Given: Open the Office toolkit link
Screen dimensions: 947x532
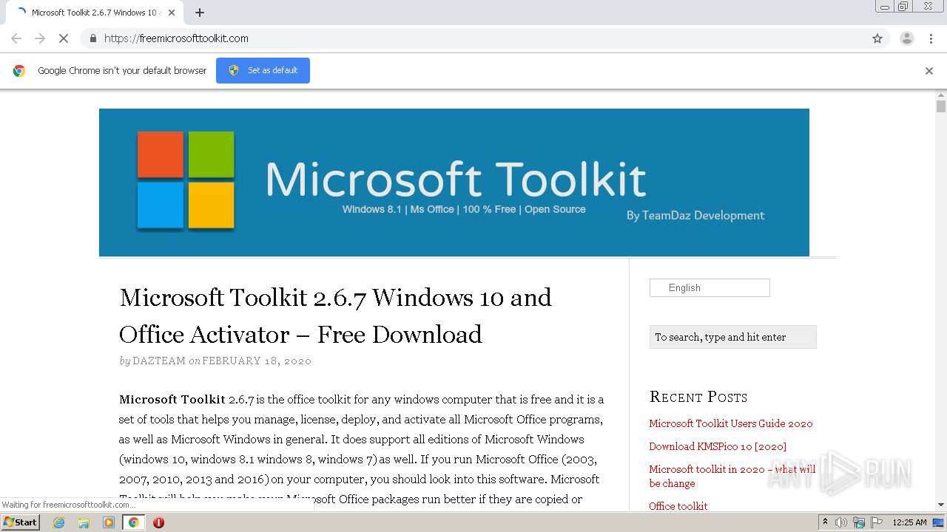Looking at the screenshot, I should point(678,506).
